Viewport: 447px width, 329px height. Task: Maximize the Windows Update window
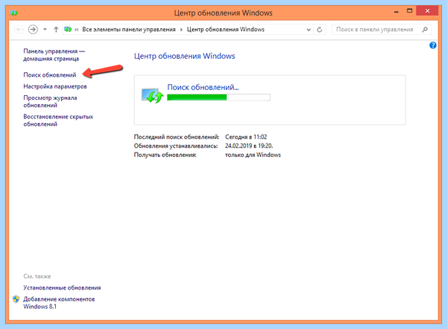click(x=409, y=11)
